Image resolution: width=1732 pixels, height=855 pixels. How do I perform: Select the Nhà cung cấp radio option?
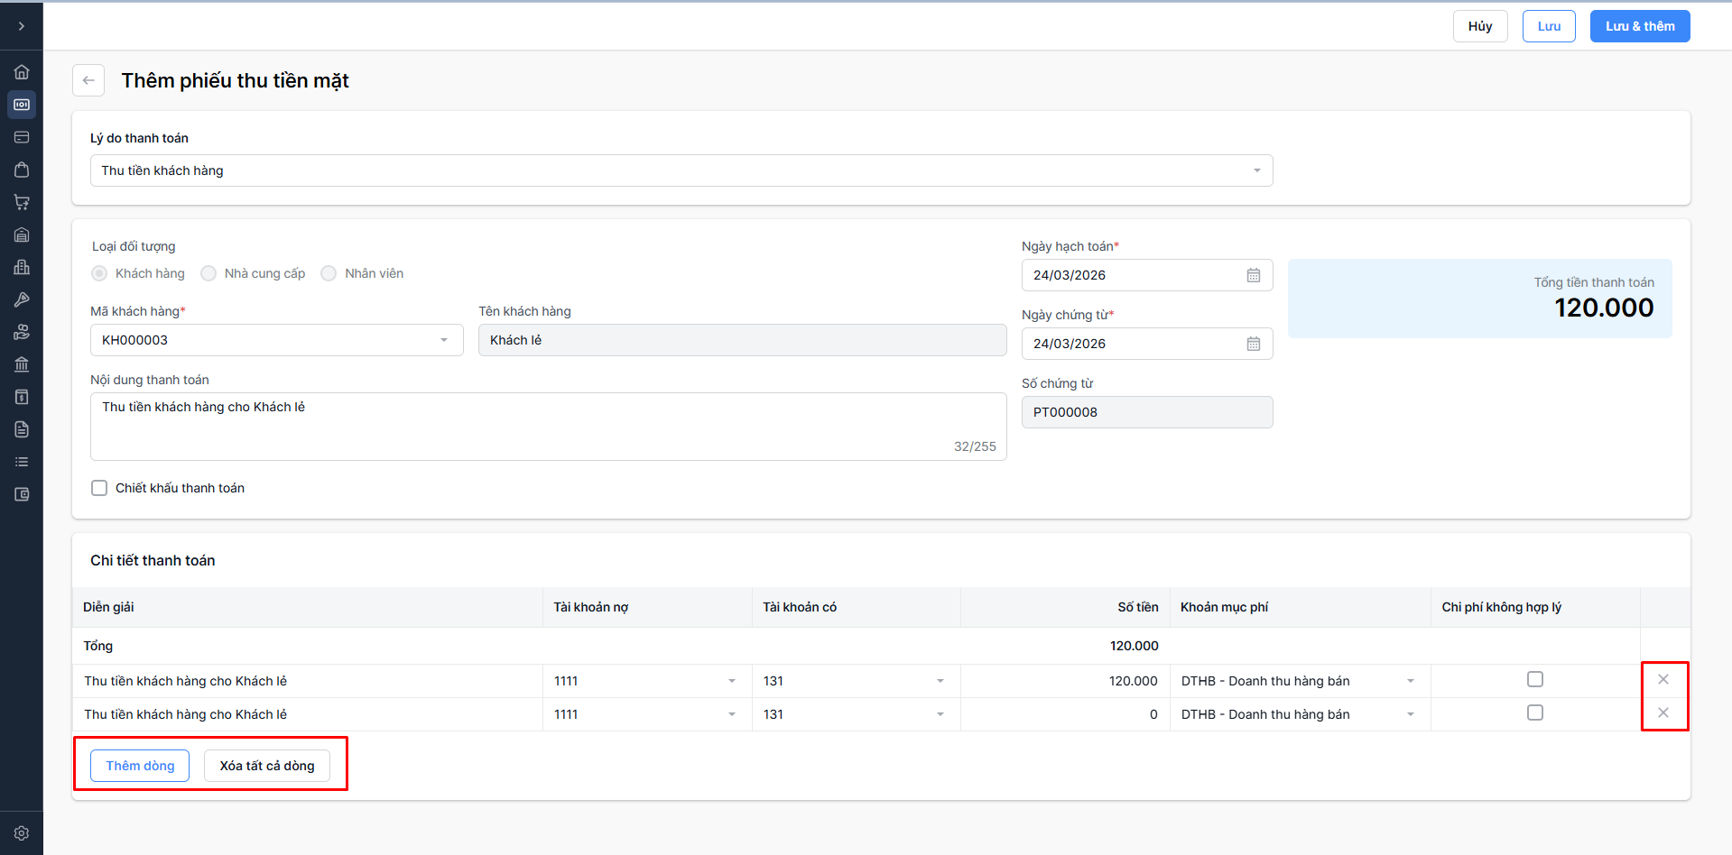(208, 273)
